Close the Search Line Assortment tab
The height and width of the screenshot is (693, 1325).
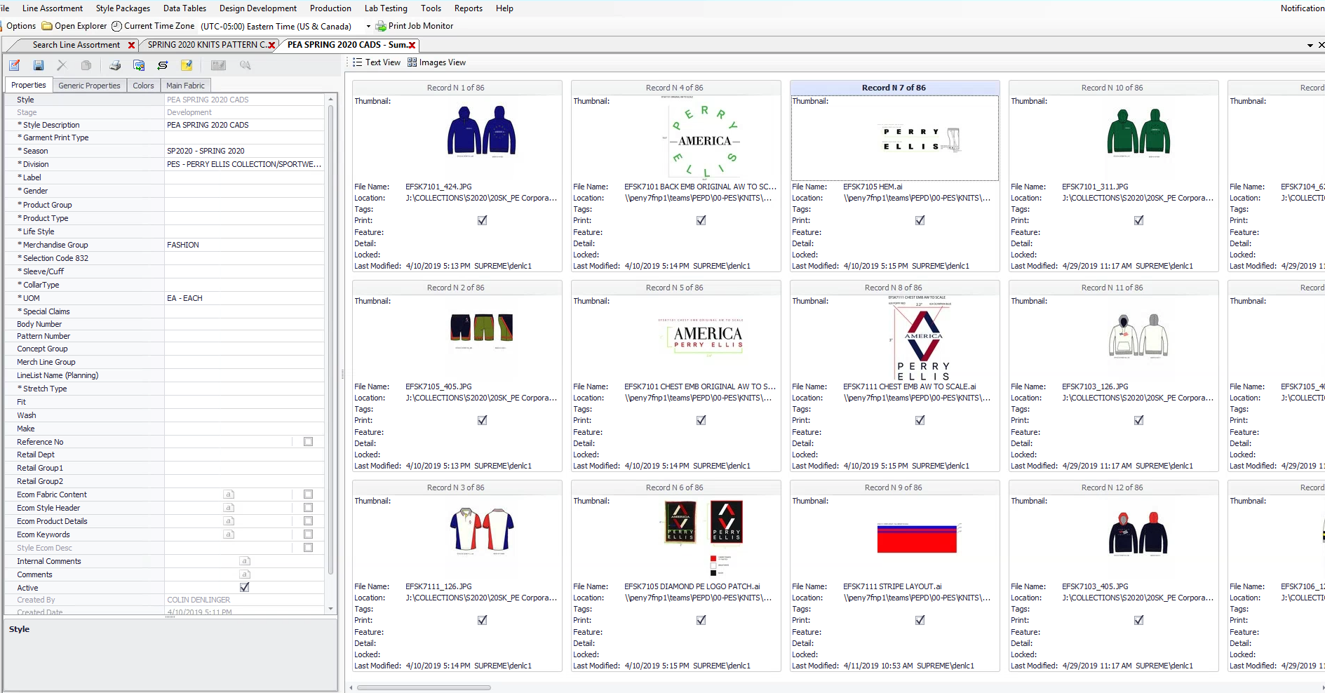coord(131,45)
